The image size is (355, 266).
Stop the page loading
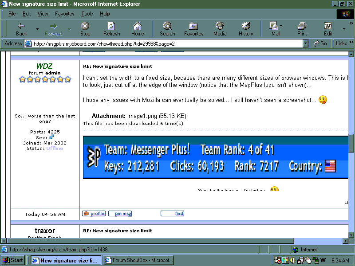85,29
